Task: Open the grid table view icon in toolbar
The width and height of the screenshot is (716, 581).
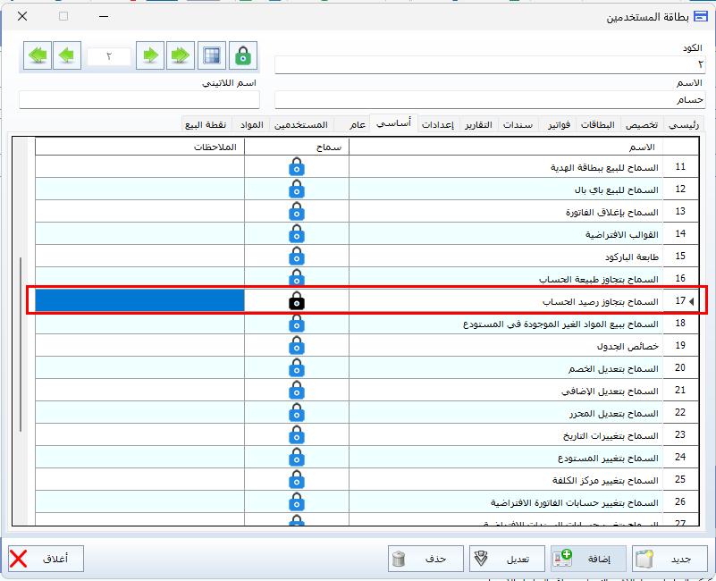Action: coord(211,55)
